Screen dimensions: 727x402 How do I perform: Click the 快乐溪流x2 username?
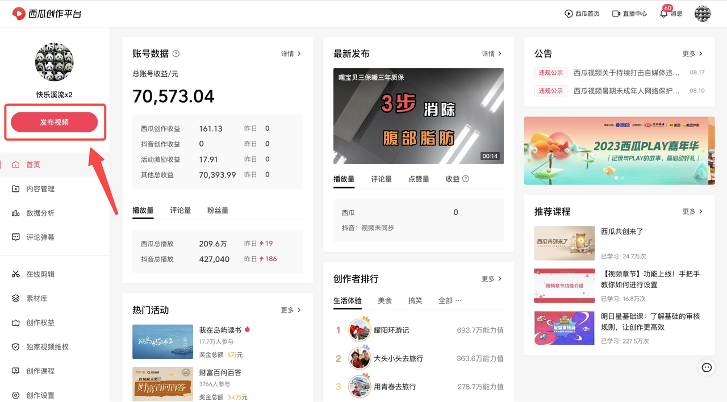coord(55,95)
